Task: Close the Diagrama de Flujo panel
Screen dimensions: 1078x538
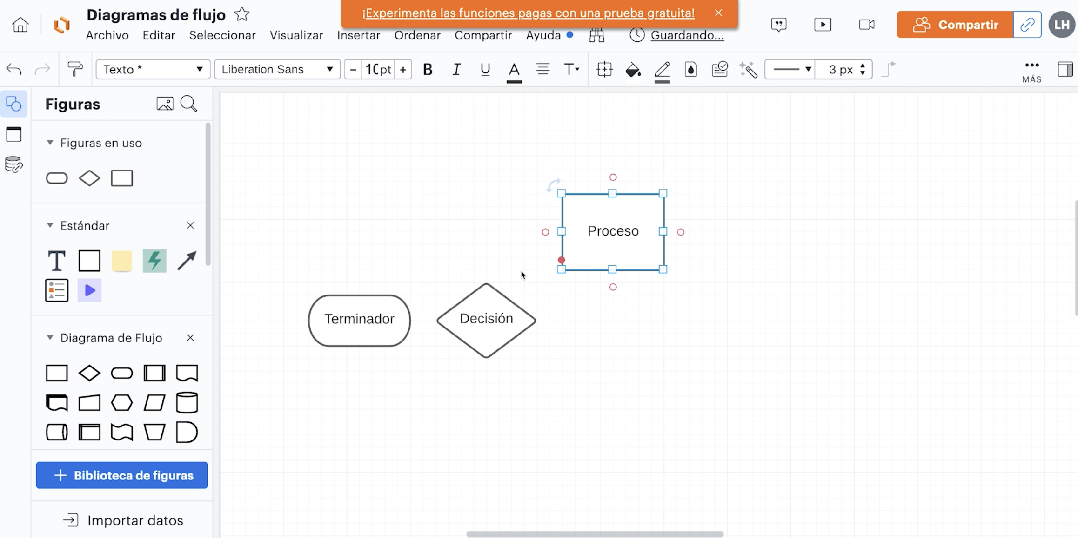Action: 190,338
